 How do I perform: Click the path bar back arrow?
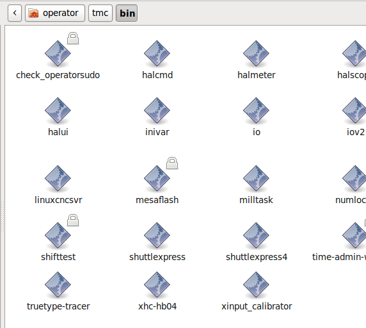pyautogui.click(x=15, y=13)
